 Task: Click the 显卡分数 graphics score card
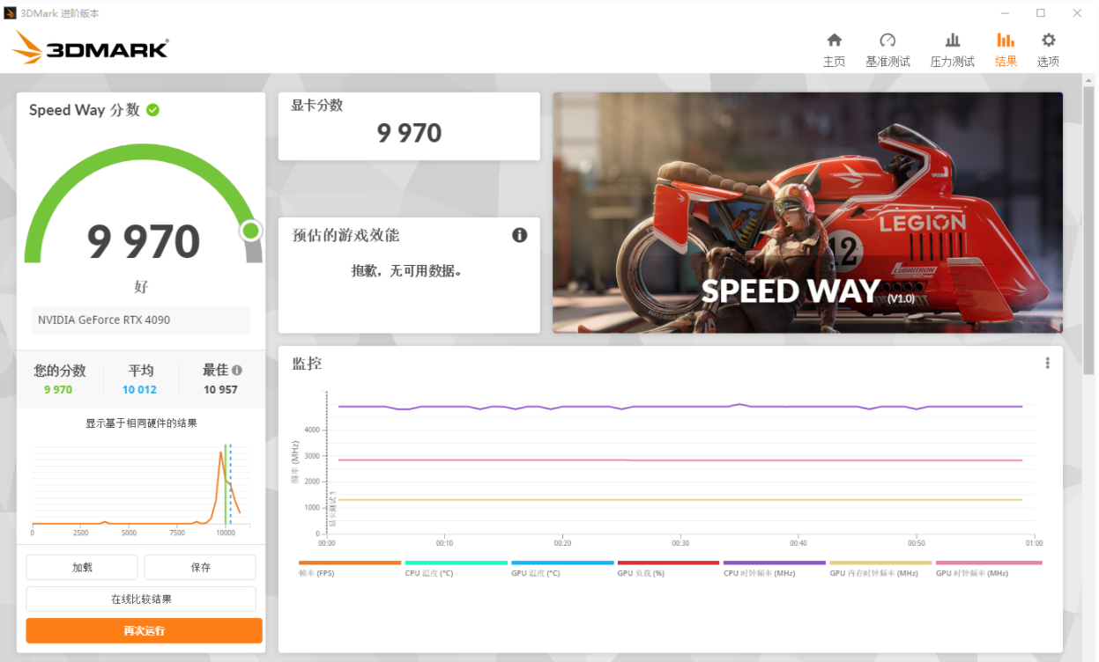(x=409, y=126)
